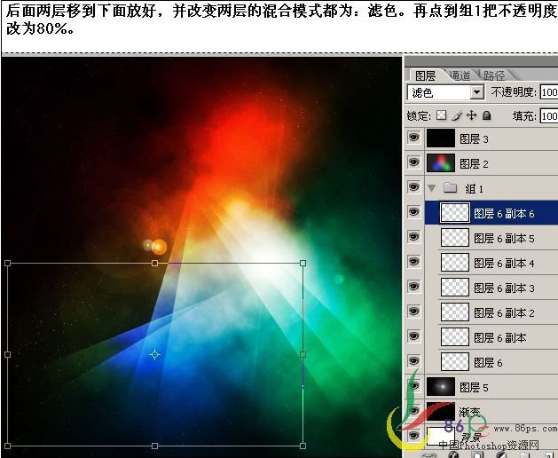The image size is (558, 458).
Task: Toggle visibility of 图层 6 副本 3
Action: click(413, 287)
